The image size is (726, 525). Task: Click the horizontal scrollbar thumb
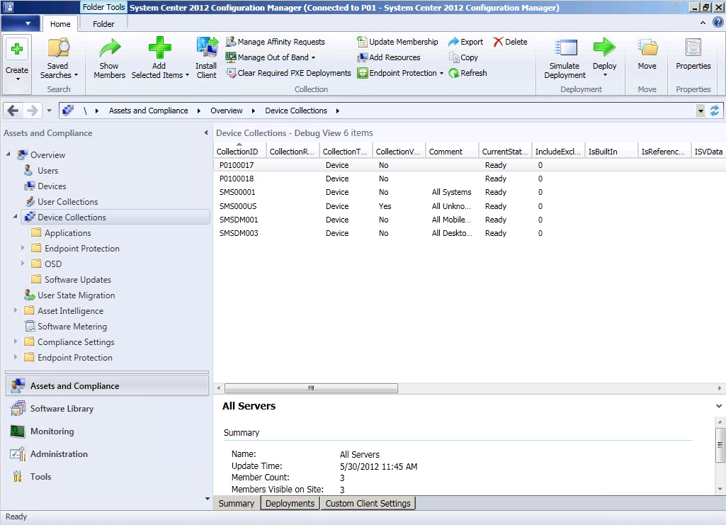click(x=311, y=388)
